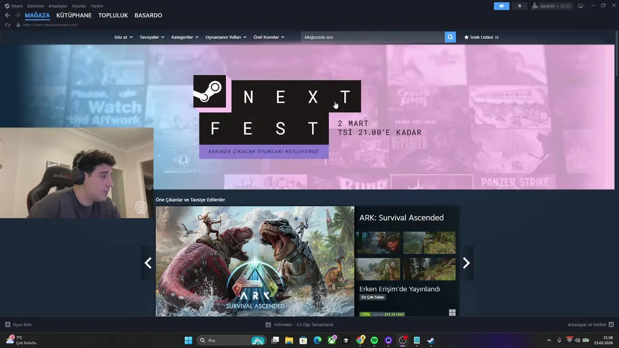The image size is (619, 348).
Task: Show next featured game
Action: tap(466, 262)
